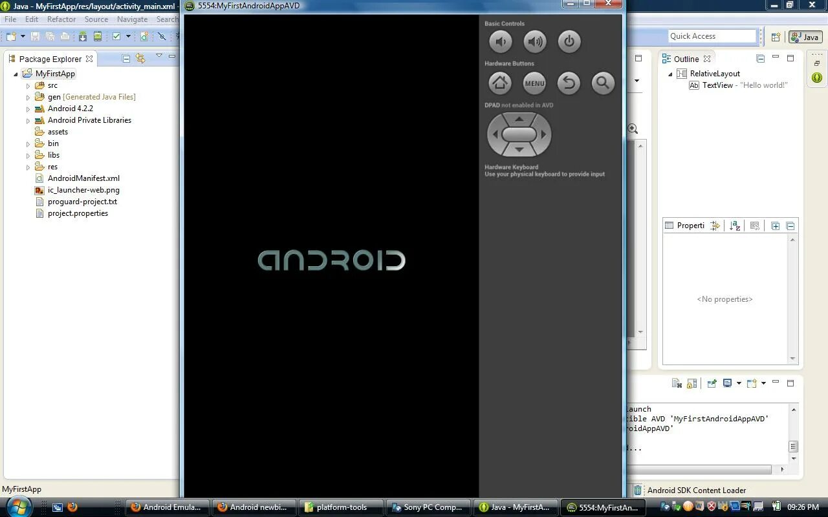Image resolution: width=828 pixels, height=517 pixels.
Task: Collapse all in Package Explorer
Action: click(126, 59)
